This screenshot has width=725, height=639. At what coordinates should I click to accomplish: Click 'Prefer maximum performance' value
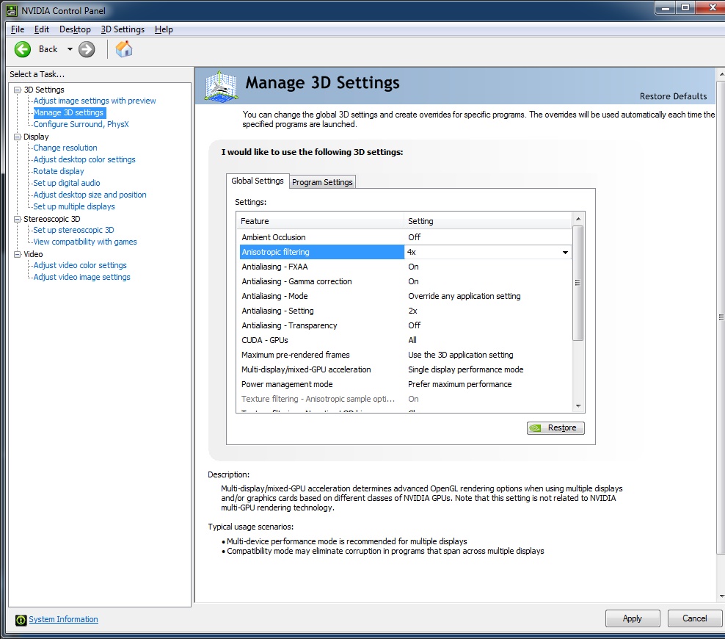tap(459, 385)
